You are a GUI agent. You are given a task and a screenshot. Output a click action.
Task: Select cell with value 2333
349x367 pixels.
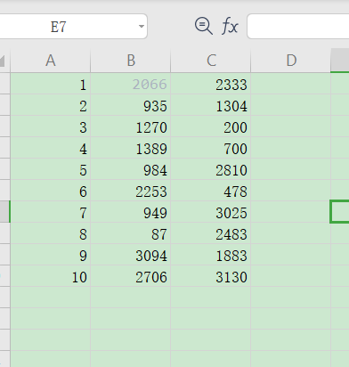[211, 84]
